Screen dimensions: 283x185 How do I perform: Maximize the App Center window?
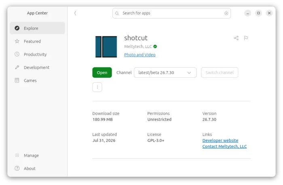point(258,13)
